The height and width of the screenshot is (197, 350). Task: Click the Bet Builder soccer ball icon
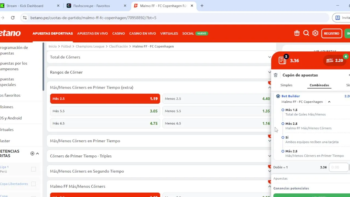click(x=278, y=96)
